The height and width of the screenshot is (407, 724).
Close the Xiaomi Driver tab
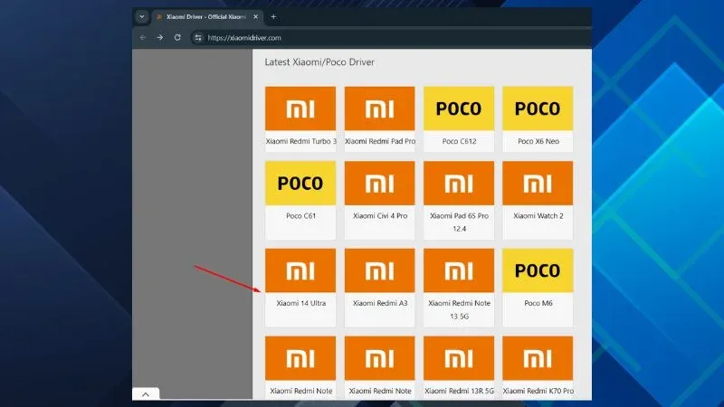point(255,16)
